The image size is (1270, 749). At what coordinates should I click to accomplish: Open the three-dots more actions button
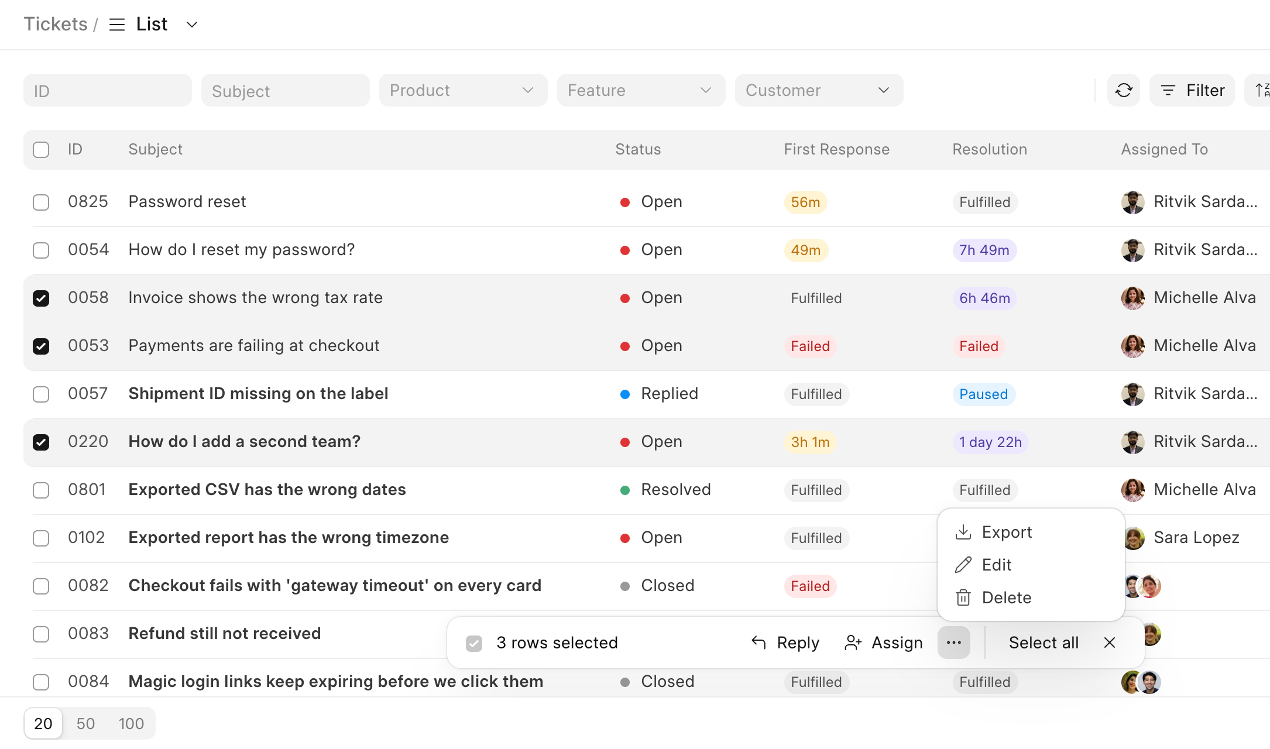point(953,643)
